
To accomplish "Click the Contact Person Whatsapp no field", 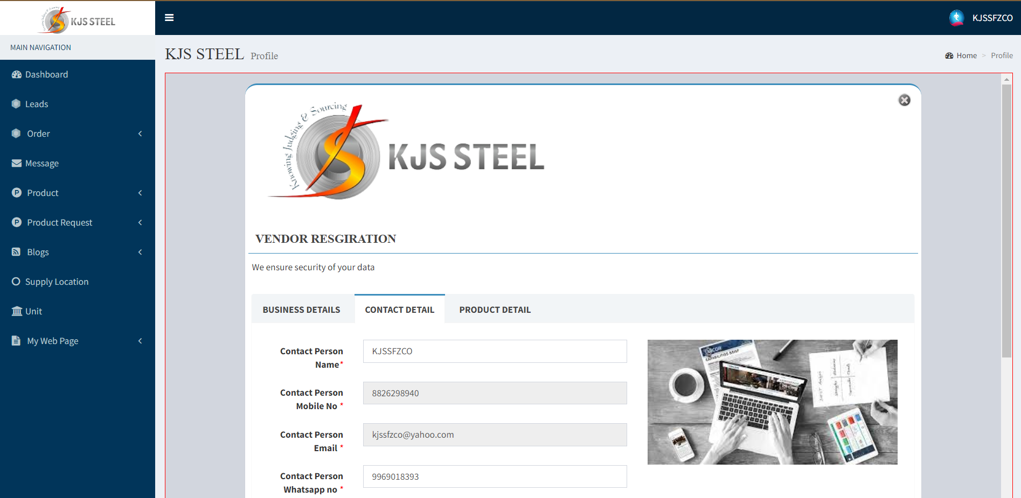I will 495,476.
